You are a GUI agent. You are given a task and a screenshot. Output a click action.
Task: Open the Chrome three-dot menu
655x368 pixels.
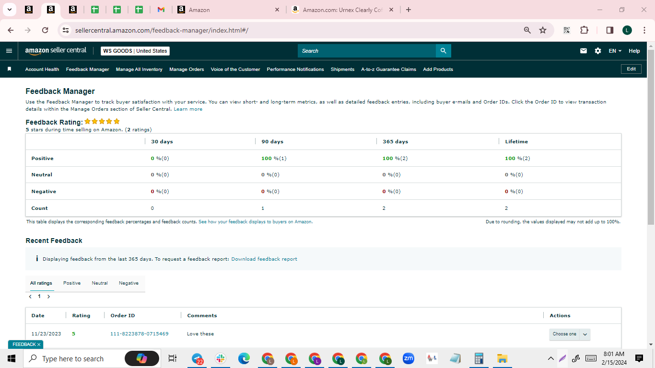pos(644,30)
